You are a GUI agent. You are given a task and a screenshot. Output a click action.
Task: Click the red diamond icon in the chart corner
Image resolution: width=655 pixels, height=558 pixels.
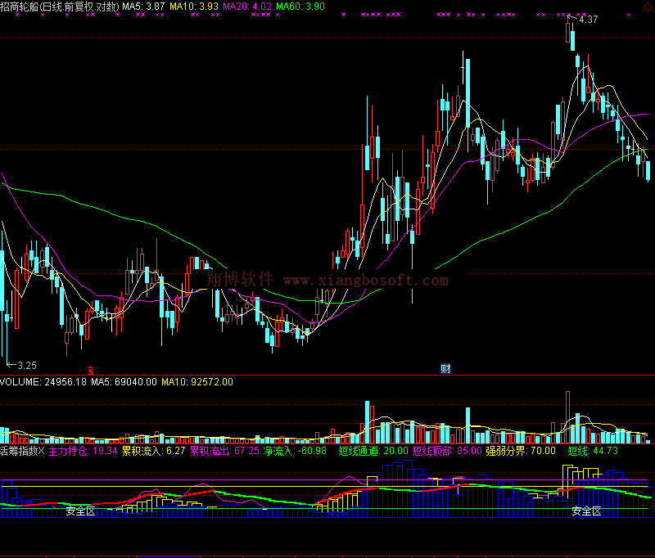[648, 7]
